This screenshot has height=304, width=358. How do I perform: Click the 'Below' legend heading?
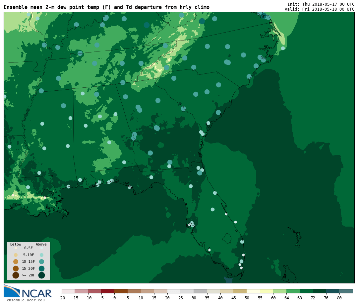(x=16, y=244)
